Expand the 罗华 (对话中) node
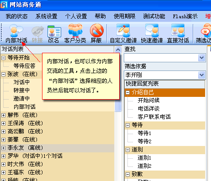This screenshot has height=181, width=211. (x=3, y=156)
